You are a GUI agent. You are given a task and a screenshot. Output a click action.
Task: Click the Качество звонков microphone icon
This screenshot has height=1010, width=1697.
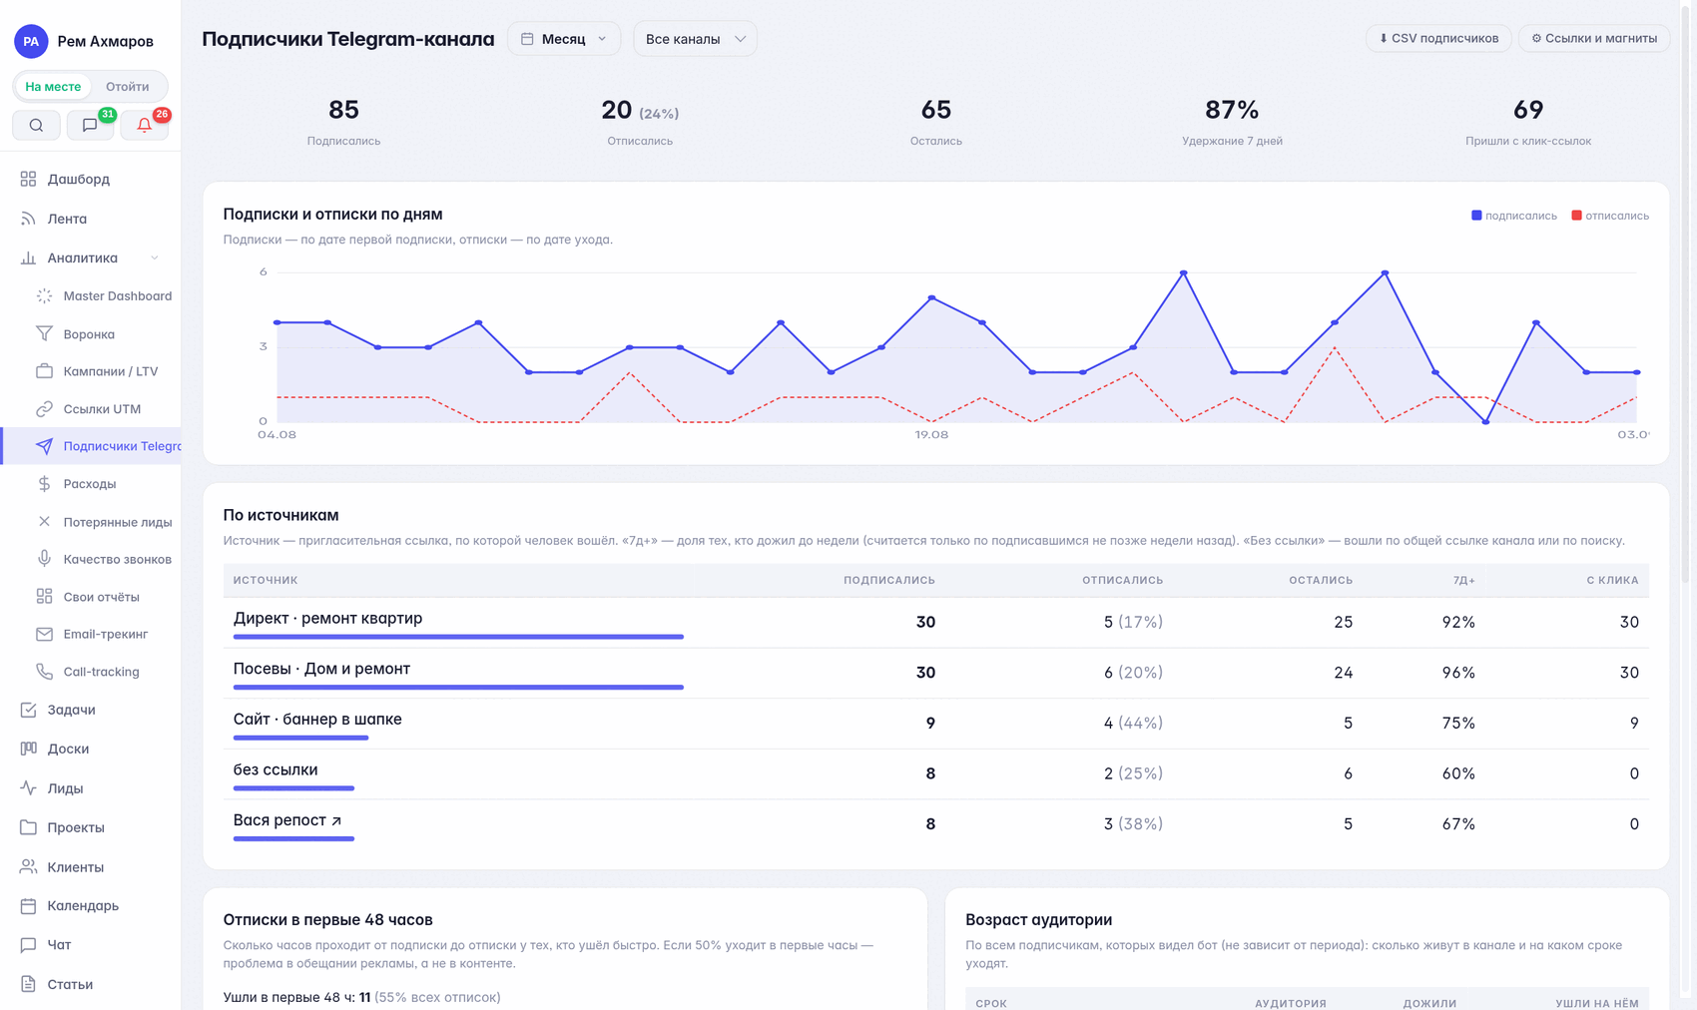44,559
